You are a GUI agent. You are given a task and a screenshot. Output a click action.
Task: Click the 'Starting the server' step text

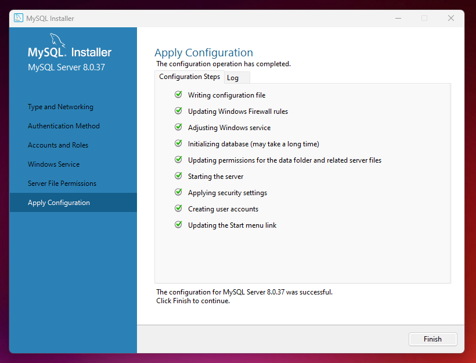(215, 177)
